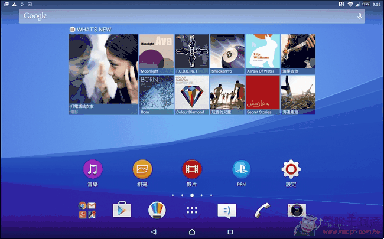
Task: Open the 玩耍的兒童 beach tile
Action: point(227,95)
